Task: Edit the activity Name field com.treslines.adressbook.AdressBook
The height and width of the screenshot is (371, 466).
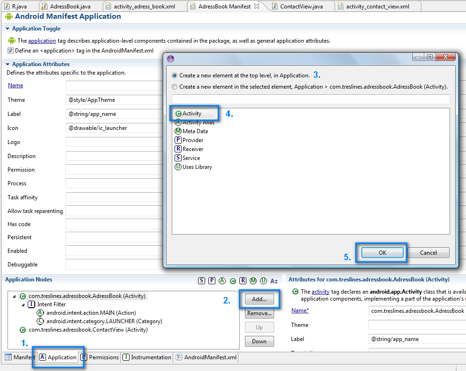Action: tap(417, 310)
